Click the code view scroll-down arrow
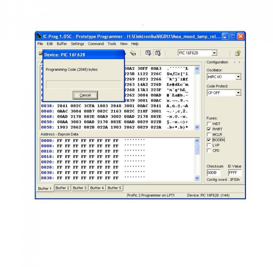This screenshot has width=273, height=267. pyautogui.click(x=197, y=127)
